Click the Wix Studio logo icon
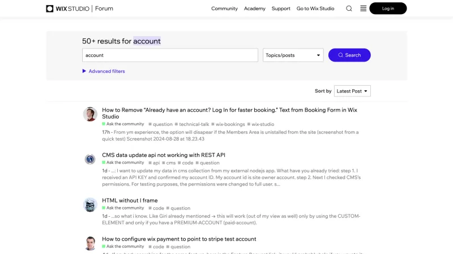Viewport: 453px width, 254px height. pos(50,8)
